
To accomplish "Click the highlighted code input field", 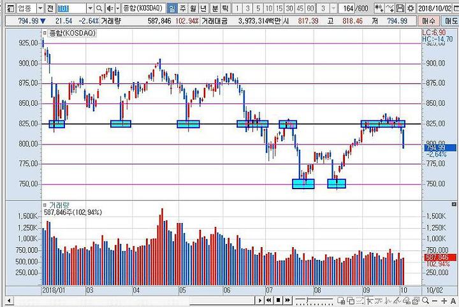I will pyautogui.click(x=72, y=8).
